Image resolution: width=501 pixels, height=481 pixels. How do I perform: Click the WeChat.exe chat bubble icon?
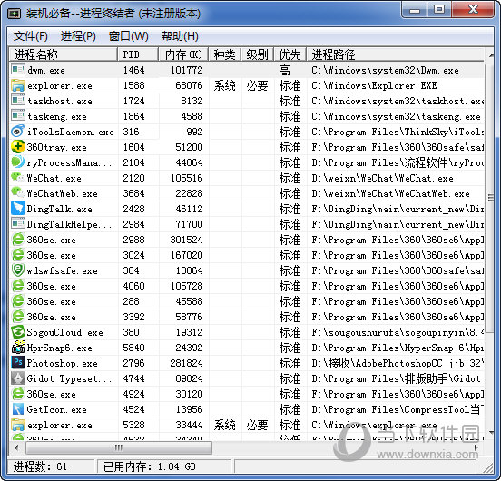pyautogui.click(x=18, y=178)
